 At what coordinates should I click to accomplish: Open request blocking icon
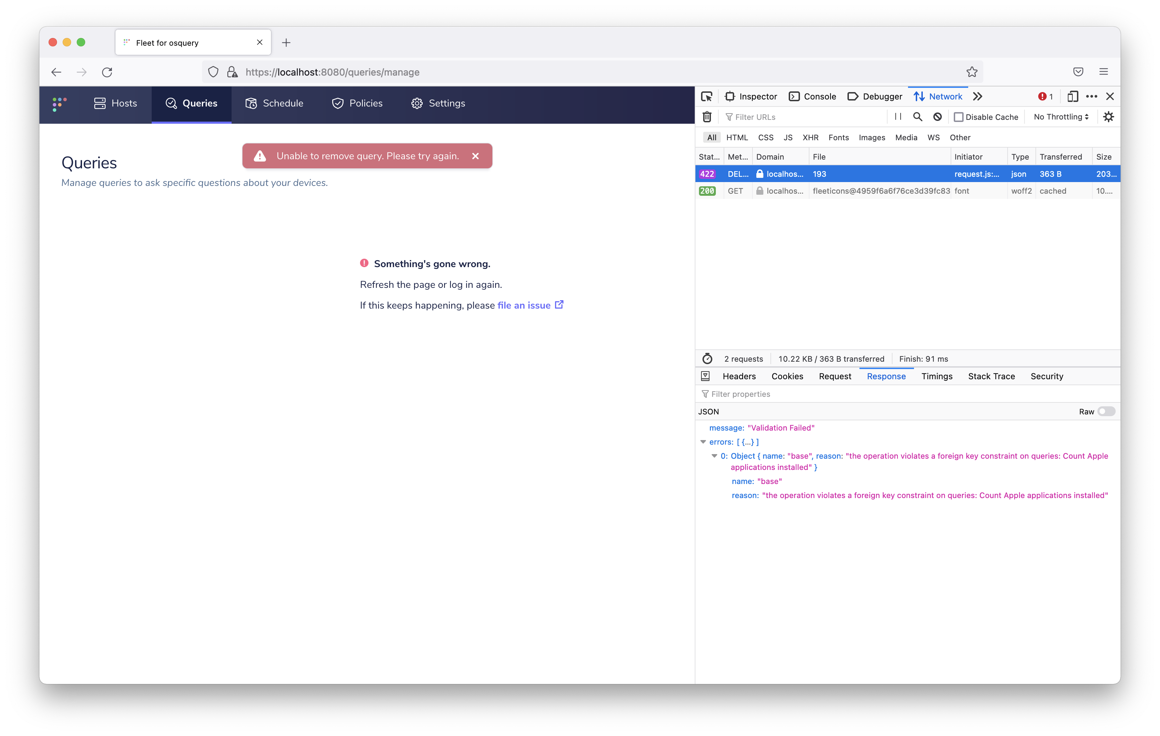tap(938, 117)
